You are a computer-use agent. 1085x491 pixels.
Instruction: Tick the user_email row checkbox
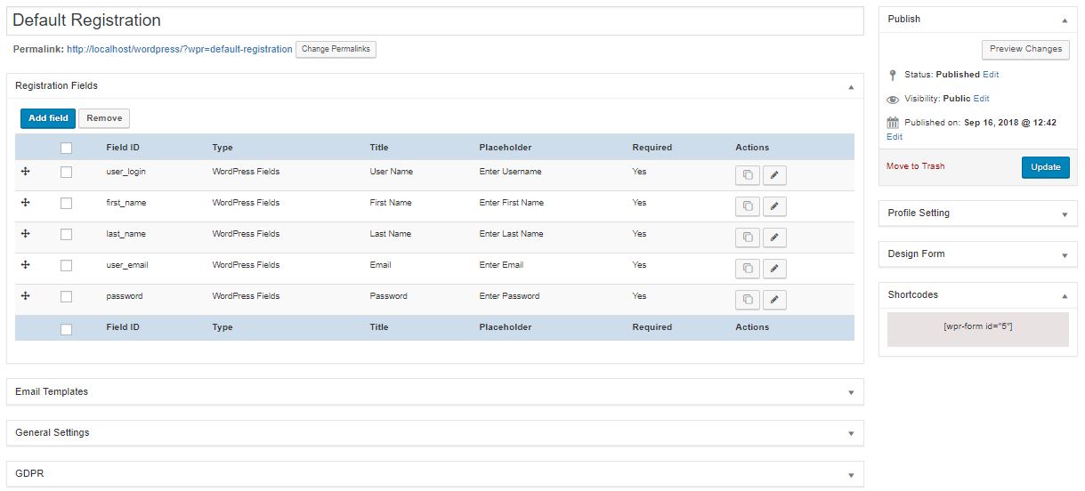[66, 265]
